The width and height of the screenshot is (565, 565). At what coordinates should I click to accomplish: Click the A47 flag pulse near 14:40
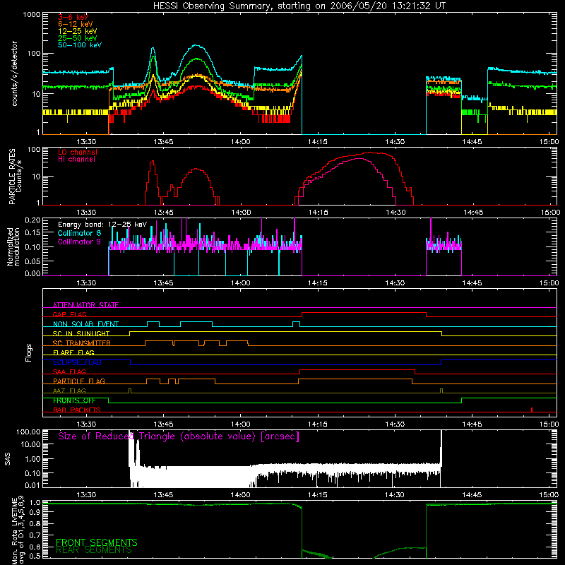coord(441,391)
